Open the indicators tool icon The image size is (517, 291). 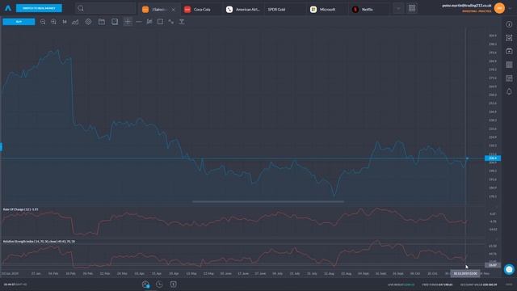click(149, 22)
